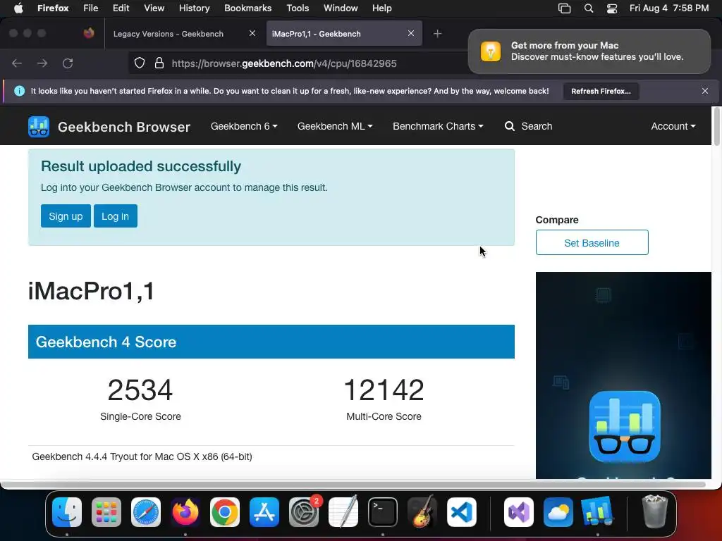Click the screen mirroring menu bar icon
The height and width of the screenshot is (541, 722).
[x=565, y=8]
